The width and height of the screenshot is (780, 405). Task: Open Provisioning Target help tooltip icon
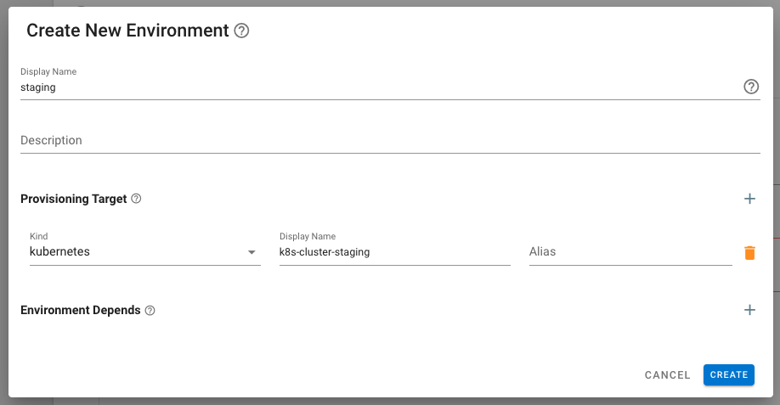point(136,199)
